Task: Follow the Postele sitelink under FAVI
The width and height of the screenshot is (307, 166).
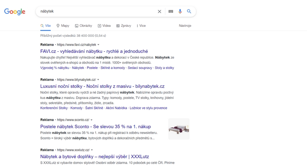Action: 92,68
